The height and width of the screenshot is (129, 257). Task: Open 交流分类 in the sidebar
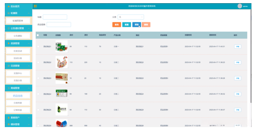point(18,81)
